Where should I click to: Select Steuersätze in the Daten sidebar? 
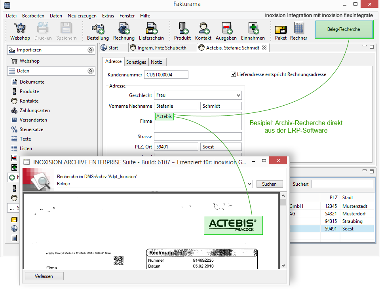[31, 129]
